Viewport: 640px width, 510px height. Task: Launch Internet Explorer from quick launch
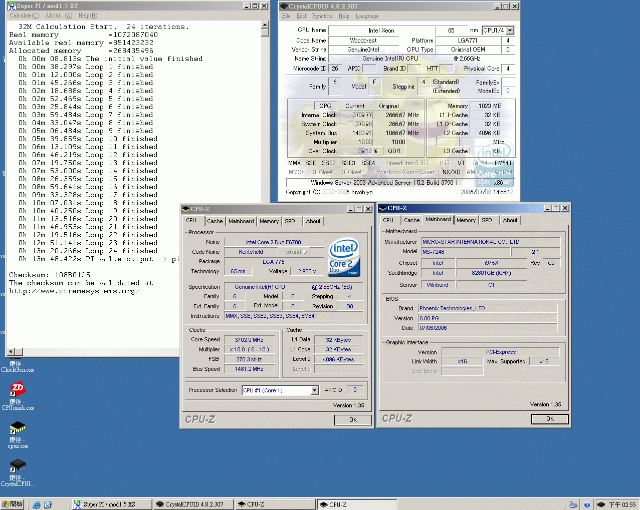point(37,504)
